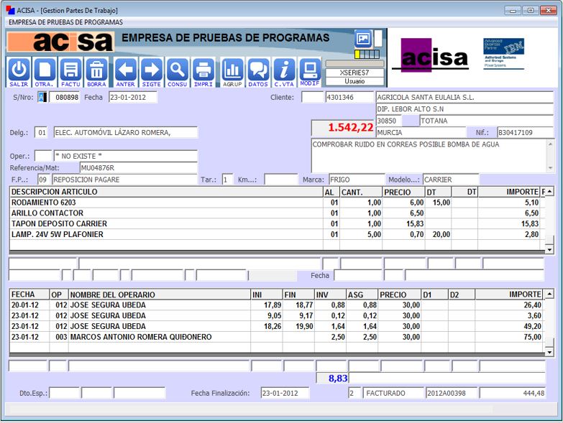The image size is (563, 423).
Task: Open DATOS speech bubble icon
Action: tap(258, 72)
